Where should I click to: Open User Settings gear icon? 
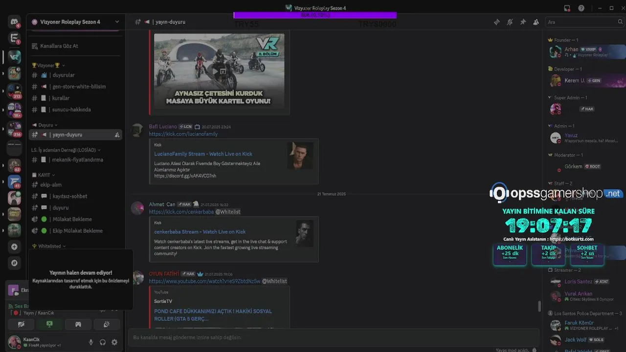[x=114, y=342]
